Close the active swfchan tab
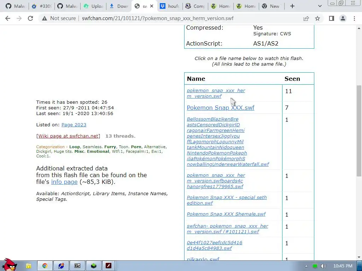The image size is (362, 271). (152, 6)
